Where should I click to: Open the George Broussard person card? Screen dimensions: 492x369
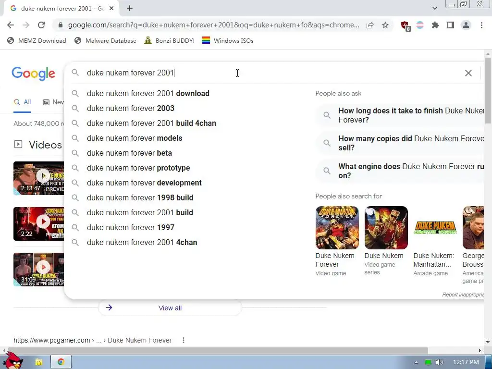pos(473,245)
